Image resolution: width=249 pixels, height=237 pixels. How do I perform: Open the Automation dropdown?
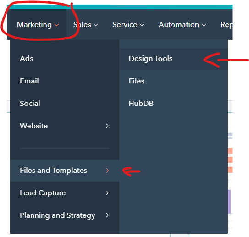[183, 25]
